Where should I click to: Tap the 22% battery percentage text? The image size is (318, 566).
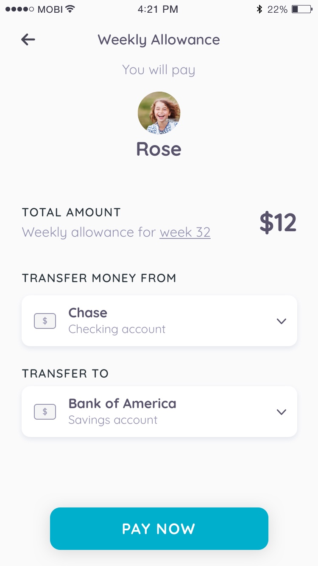(277, 9)
